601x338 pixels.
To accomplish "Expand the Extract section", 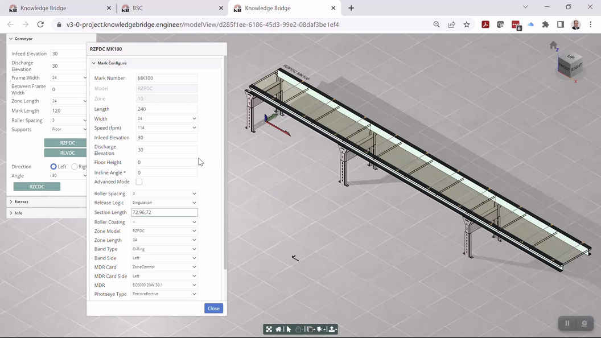I will [11, 201].
